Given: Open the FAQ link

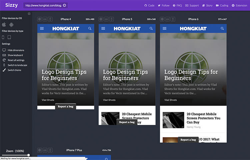Looking at the screenshot, I should click(x=177, y=6).
